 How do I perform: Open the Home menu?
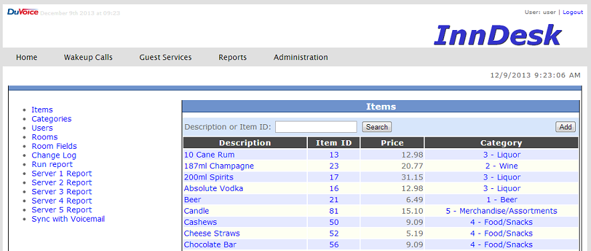[27, 57]
